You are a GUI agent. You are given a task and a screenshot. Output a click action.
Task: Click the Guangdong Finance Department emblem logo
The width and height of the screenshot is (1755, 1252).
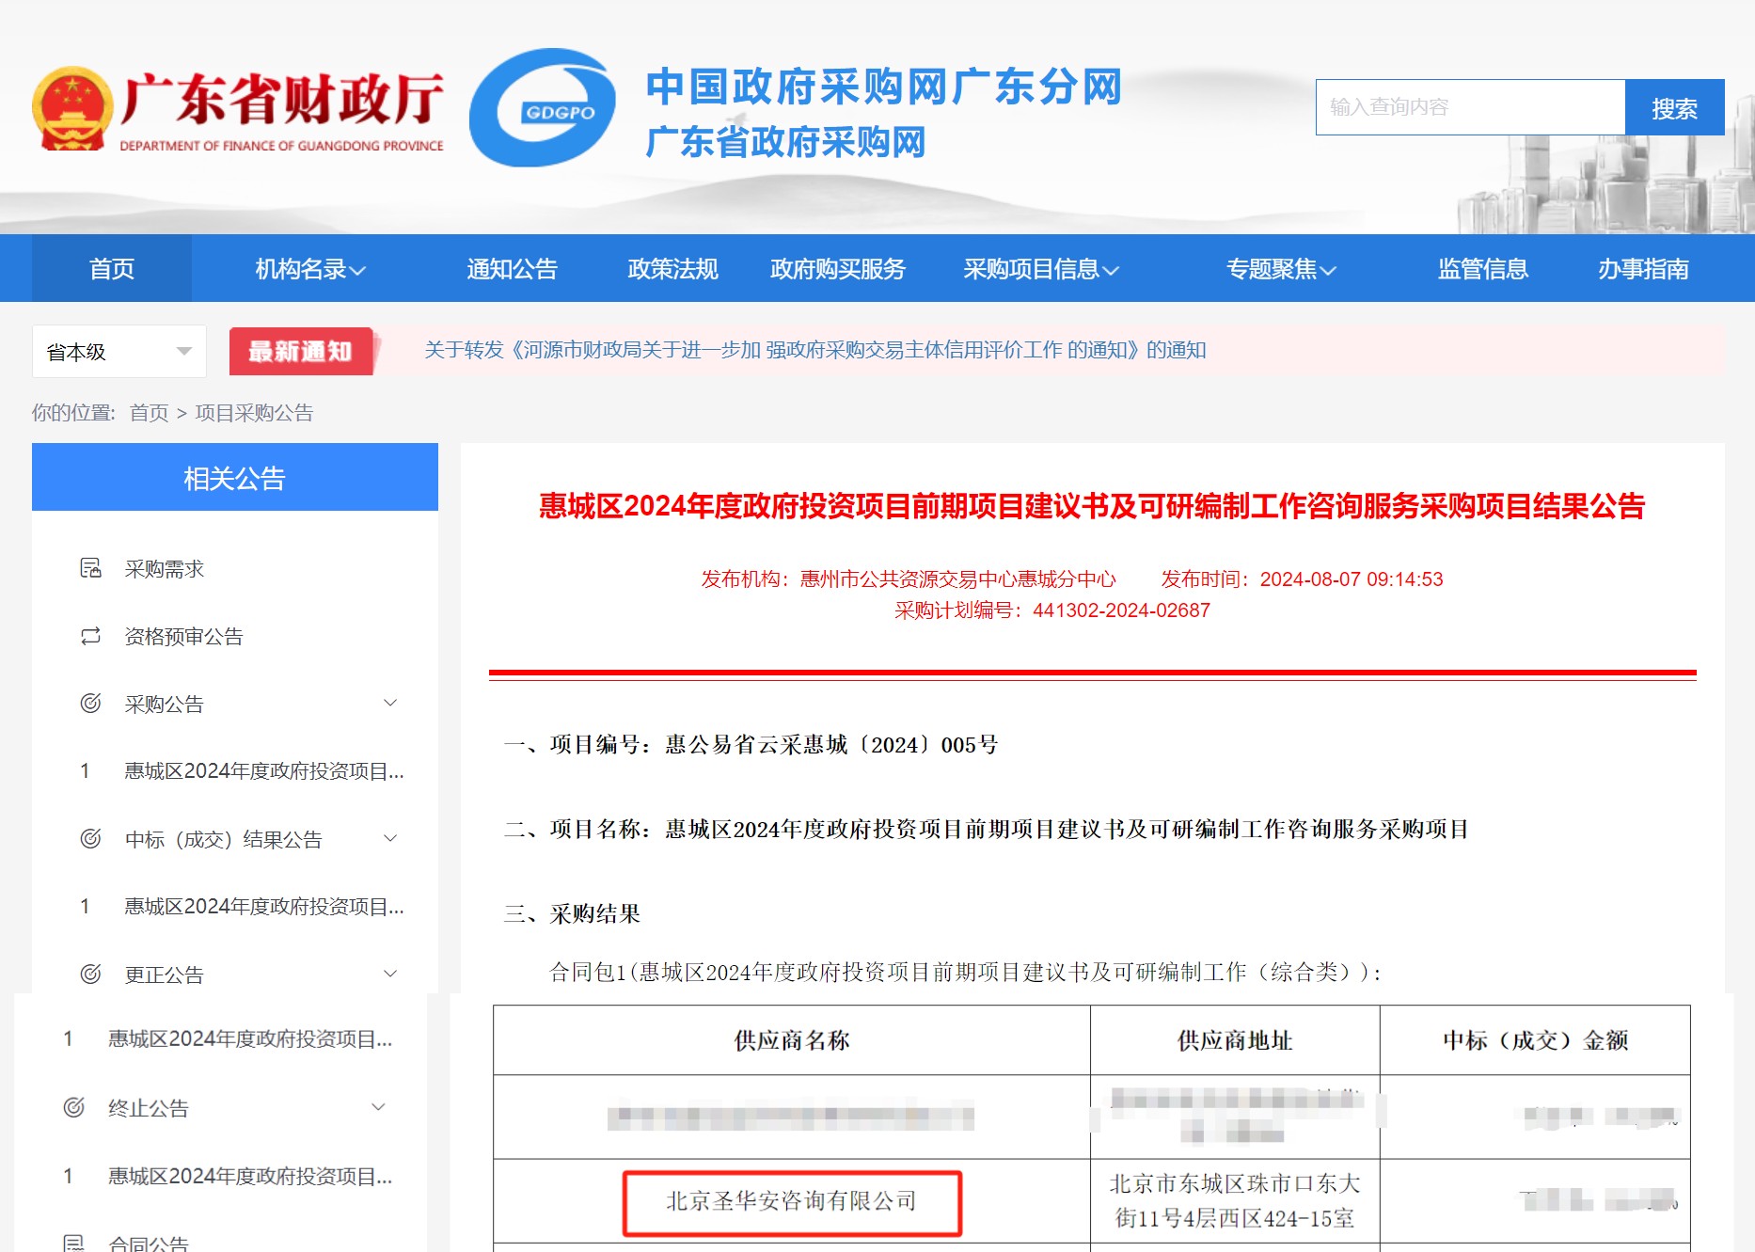point(73,108)
